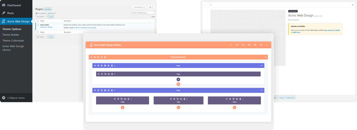
Task: Open three-dot menu on Featured Products section
Action: click(107, 57)
